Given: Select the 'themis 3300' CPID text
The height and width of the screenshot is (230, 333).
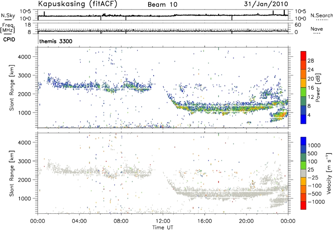Looking at the screenshot, I should click(56, 41).
